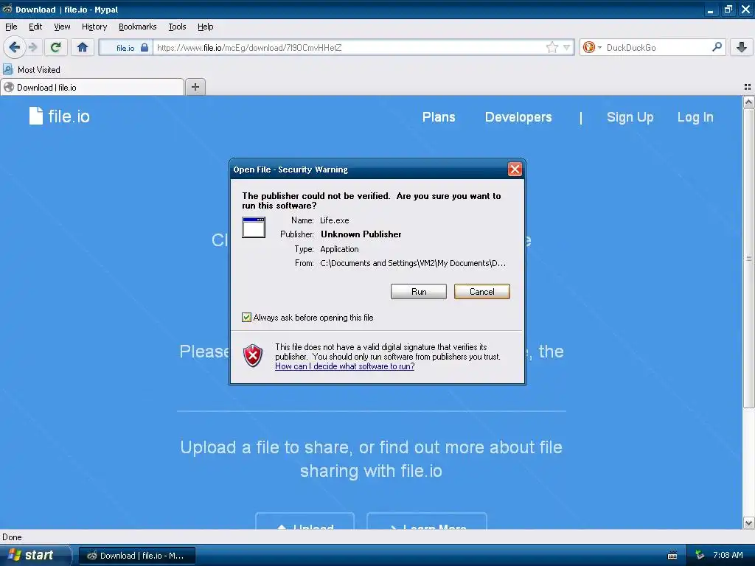Click the 7:08 AM clock
This screenshot has width=755, height=566.
pyautogui.click(x=728, y=555)
